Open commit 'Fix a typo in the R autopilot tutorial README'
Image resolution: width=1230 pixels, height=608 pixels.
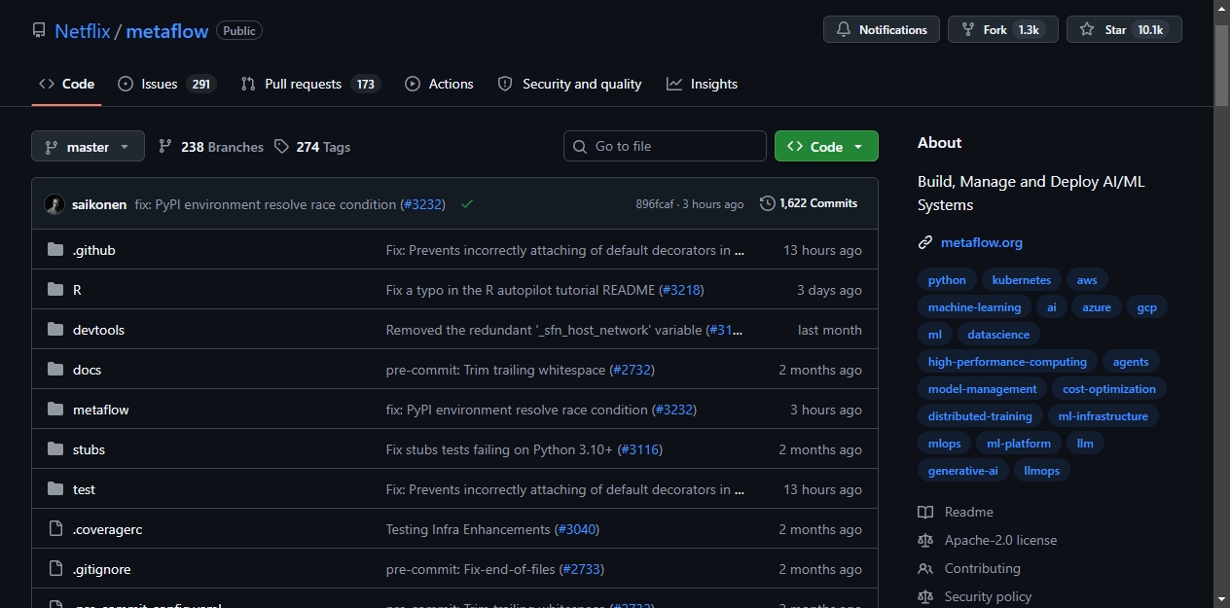click(521, 290)
